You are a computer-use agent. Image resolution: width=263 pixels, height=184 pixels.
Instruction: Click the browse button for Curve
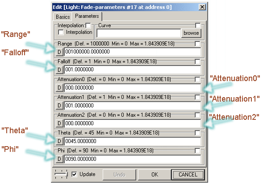[x=191, y=33]
